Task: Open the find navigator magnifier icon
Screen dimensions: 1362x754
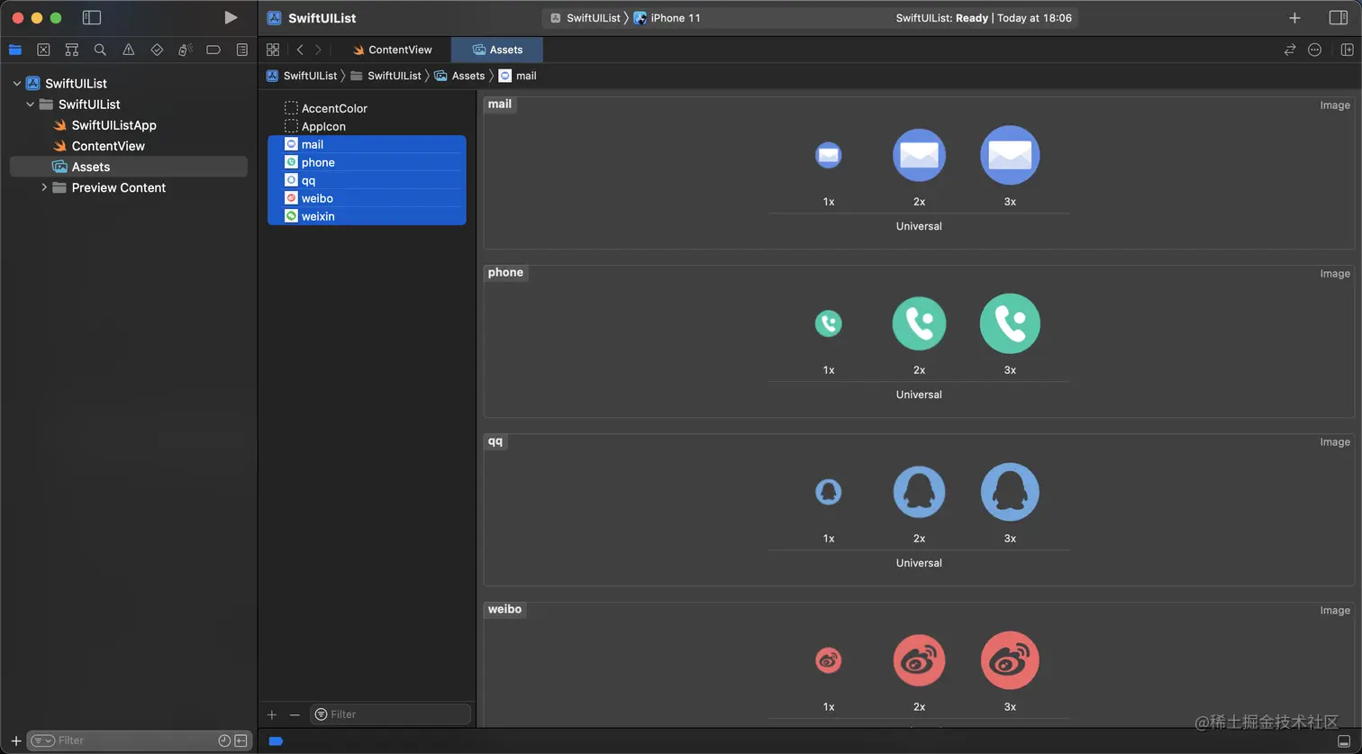Action: pos(100,50)
